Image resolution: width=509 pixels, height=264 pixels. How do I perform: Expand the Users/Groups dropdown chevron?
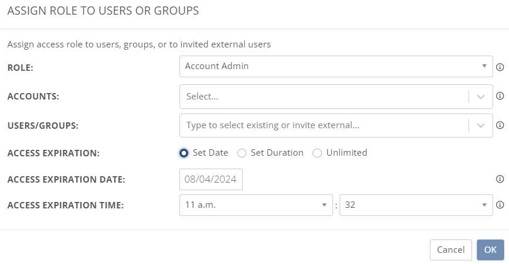(x=481, y=125)
